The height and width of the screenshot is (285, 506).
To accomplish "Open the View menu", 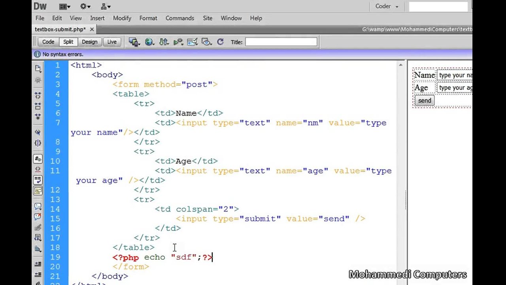I will [x=76, y=18].
